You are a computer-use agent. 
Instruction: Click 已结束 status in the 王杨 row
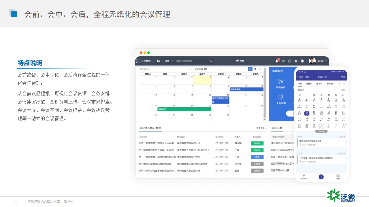click(257, 170)
